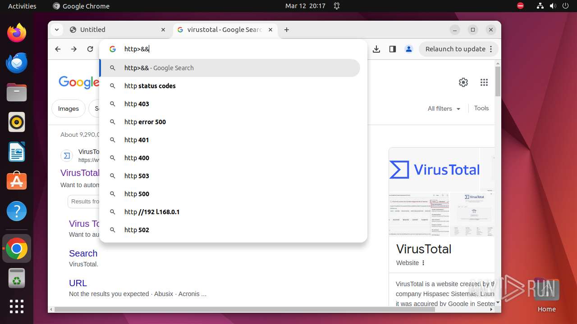Viewport: 577px width, 324px height.
Task: Select 'http 502' suggestion
Action: point(229,230)
